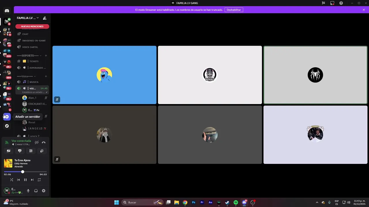Dismiss the Streamer mode banner
This screenshot has width=369, height=207.
point(364,10)
